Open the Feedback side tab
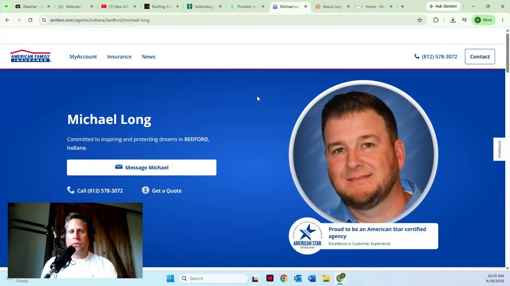This screenshot has height=286, width=510. click(499, 149)
